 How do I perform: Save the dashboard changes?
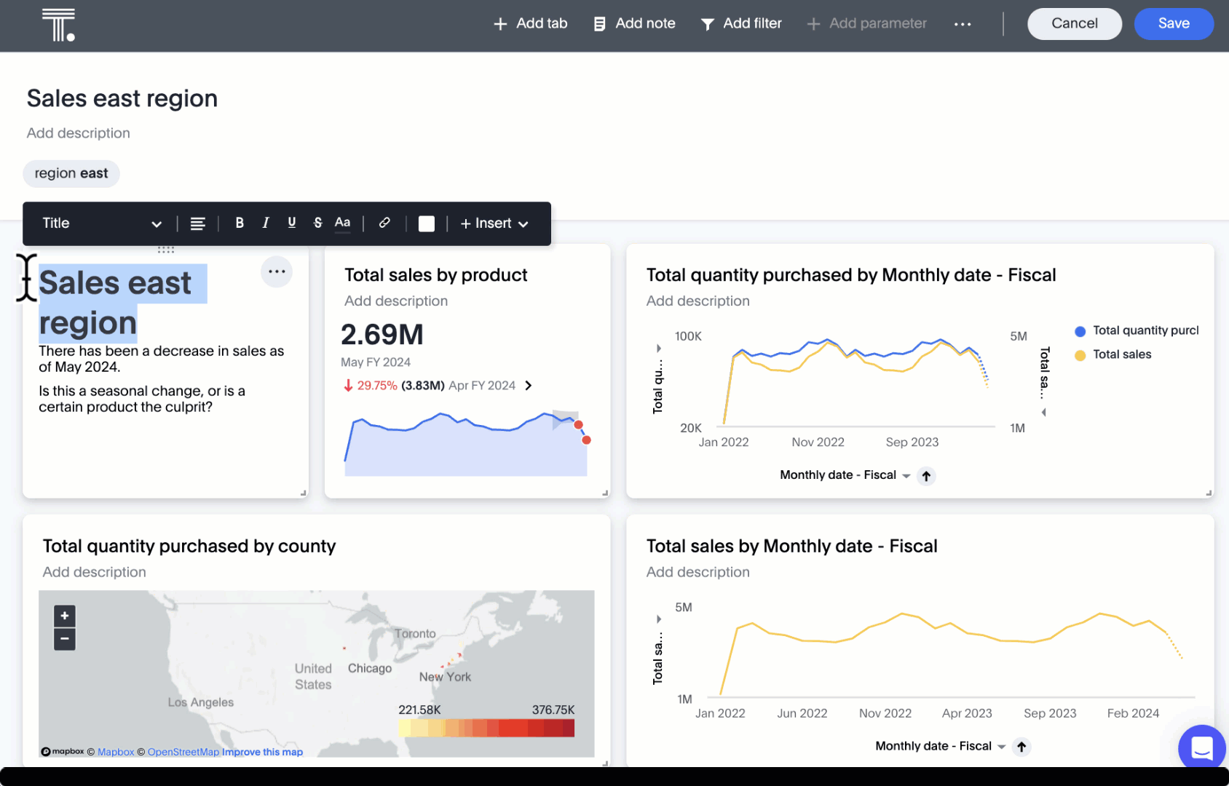1174,23
